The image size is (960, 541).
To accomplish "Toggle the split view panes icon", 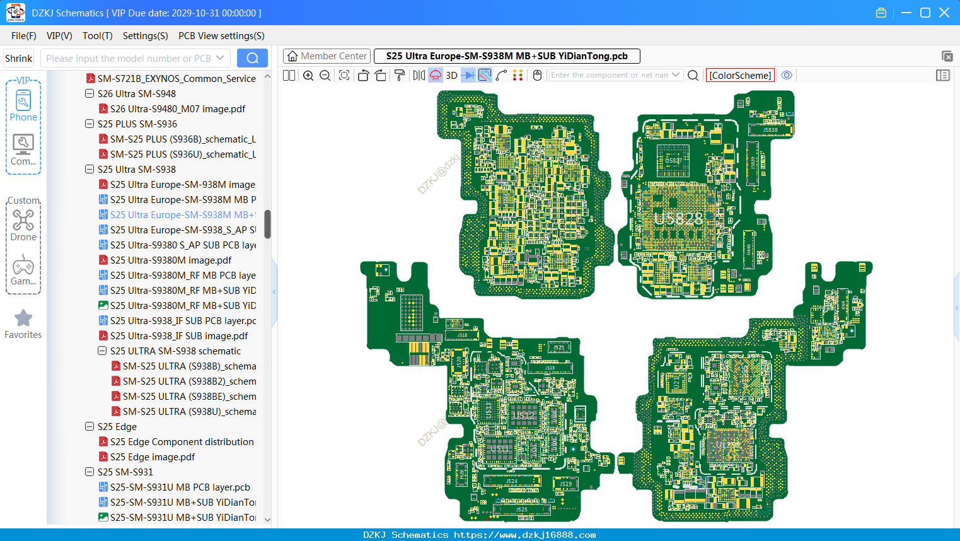I will pos(289,75).
